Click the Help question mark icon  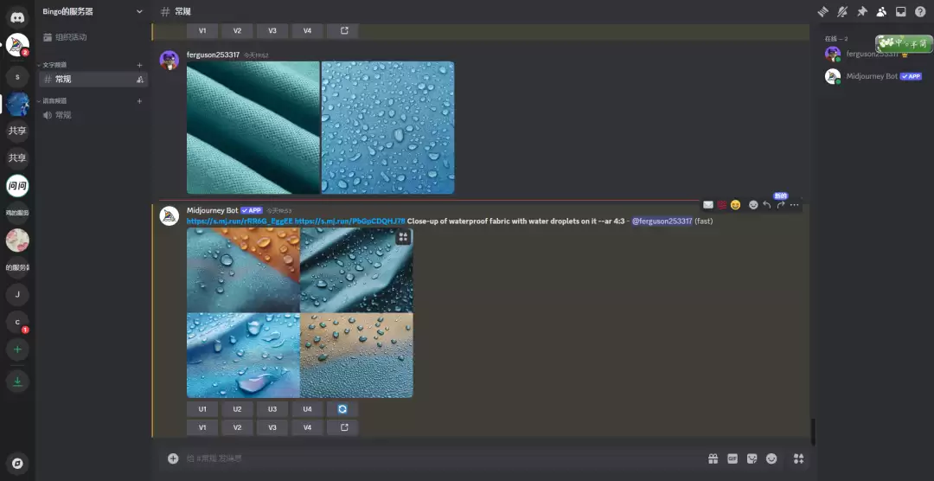920,11
